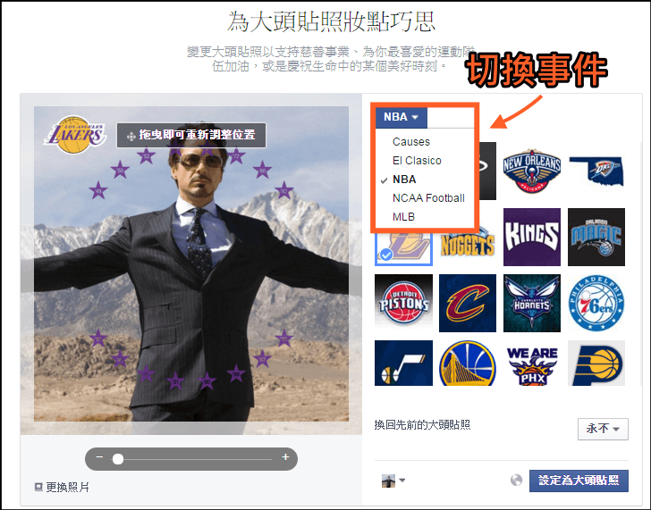Pick the Utah Jazz logo
The image size is (651, 510).
pos(403,364)
